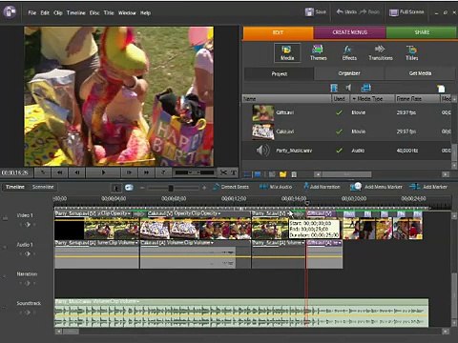Click the Undo arrow
Screen dimensions: 458x343
pyautogui.click(x=340, y=12)
